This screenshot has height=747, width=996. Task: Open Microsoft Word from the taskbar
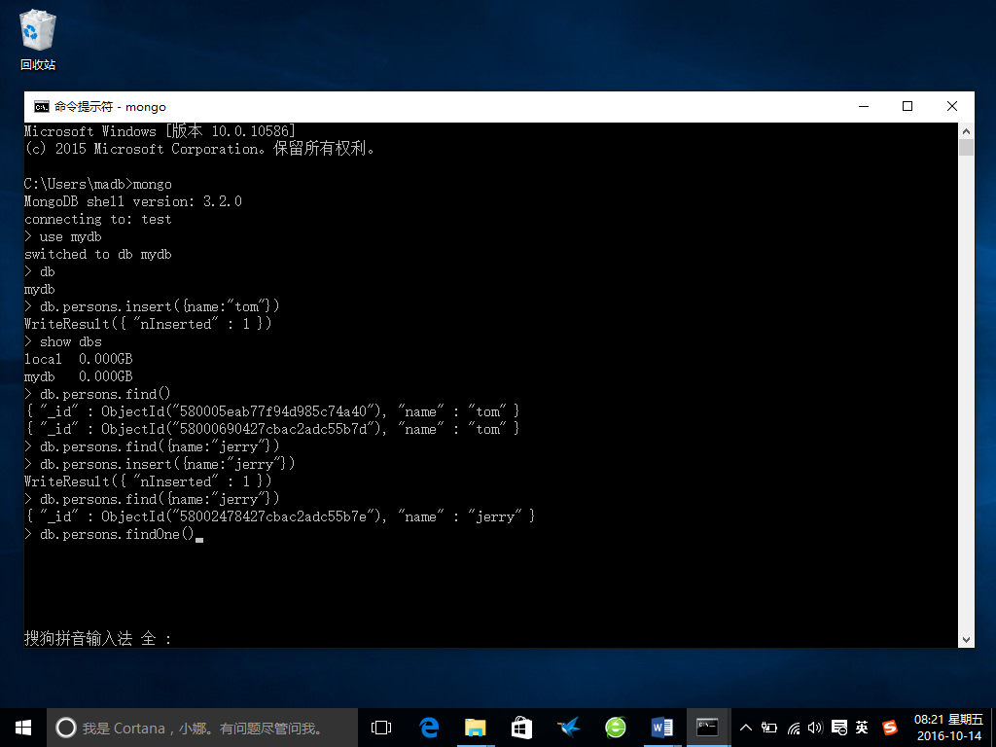661,728
